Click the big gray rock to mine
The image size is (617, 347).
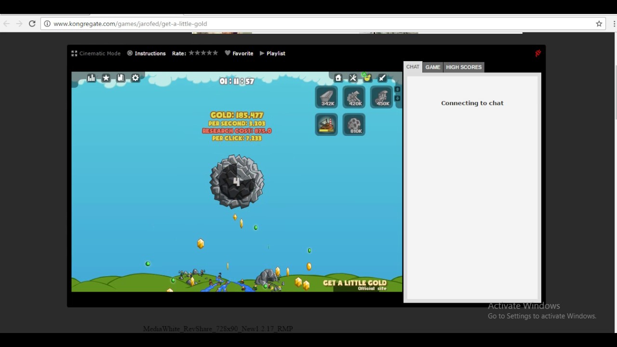pos(237,182)
